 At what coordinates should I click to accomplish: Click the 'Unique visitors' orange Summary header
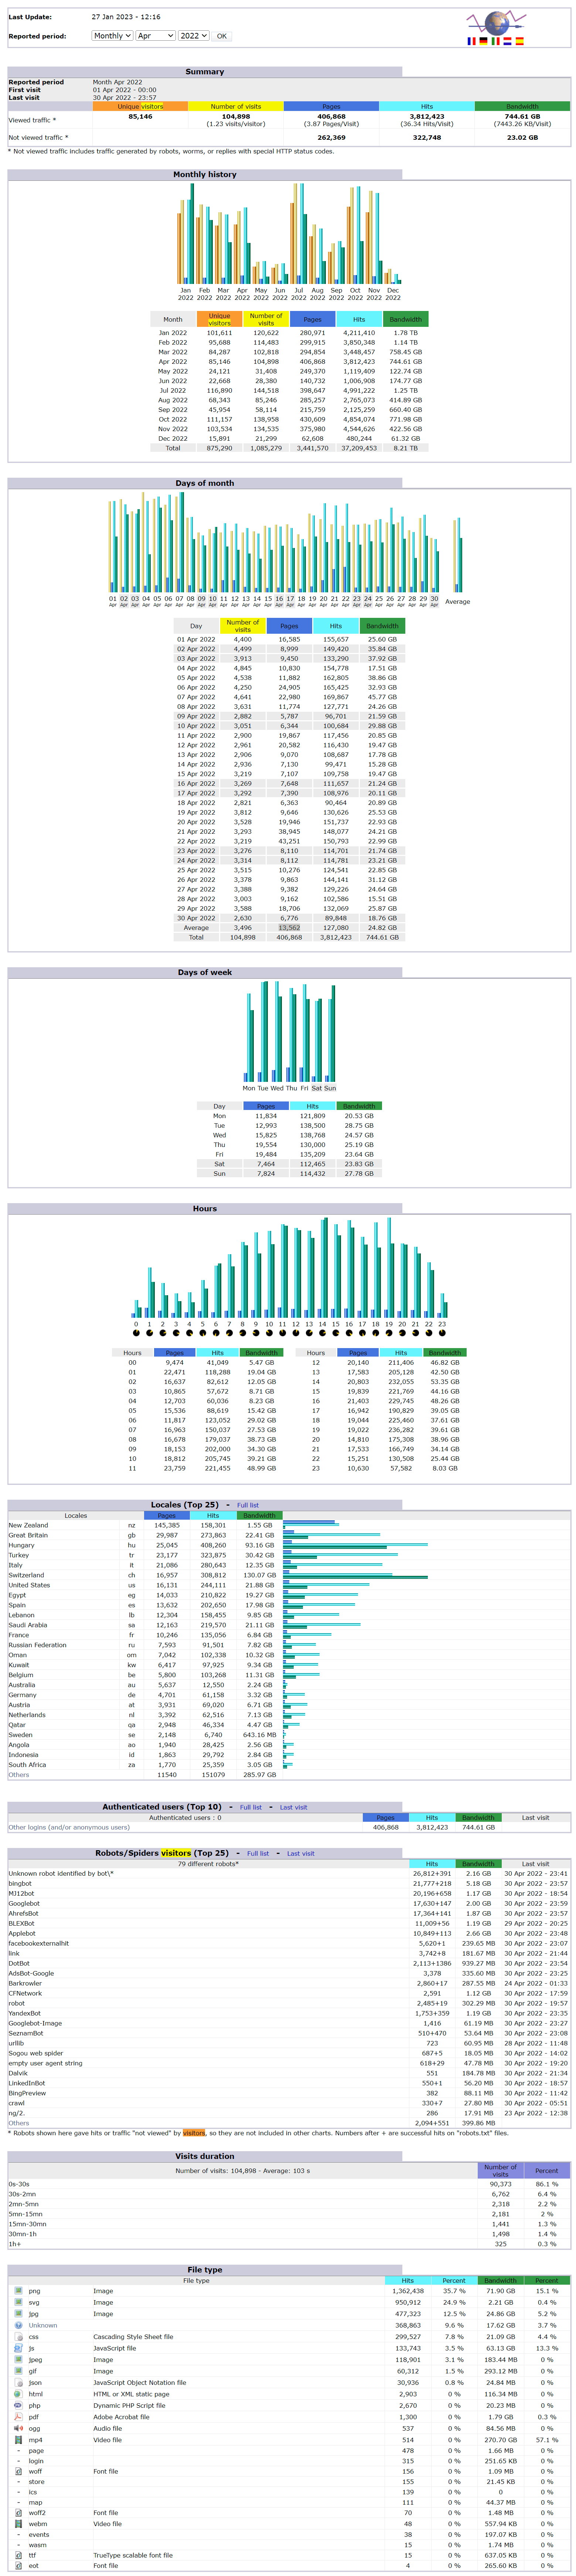pyautogui.click(x=140, y=106)
